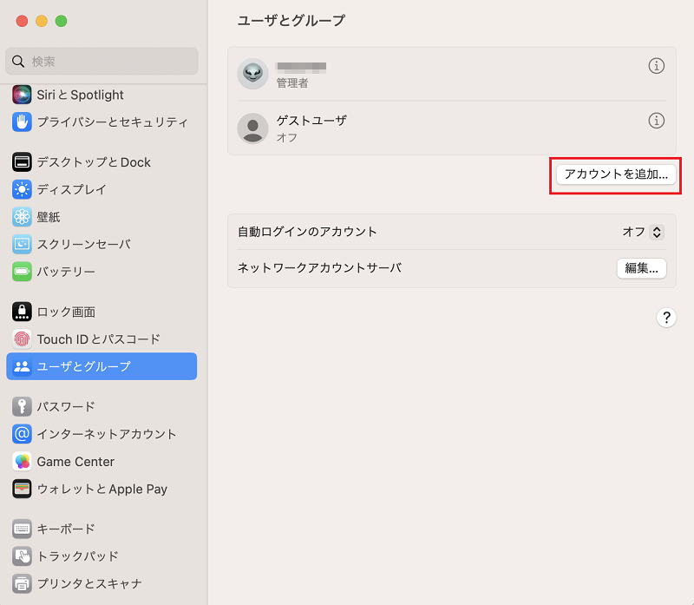The image size is (694, 605).
Task: Select インターネットアカウント label in sidebar
Action: tap(107, 434)
